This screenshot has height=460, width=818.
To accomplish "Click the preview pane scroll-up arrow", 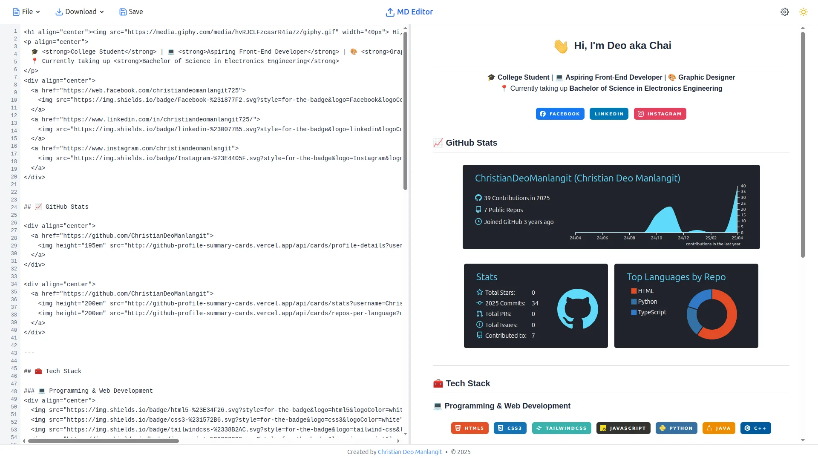I will point(803,28).
